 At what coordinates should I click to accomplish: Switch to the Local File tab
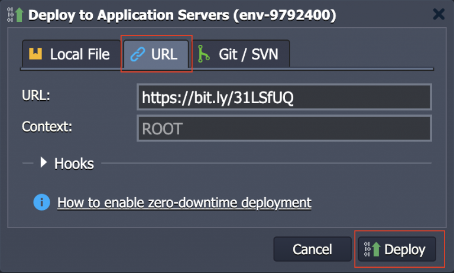pos(70,55)
